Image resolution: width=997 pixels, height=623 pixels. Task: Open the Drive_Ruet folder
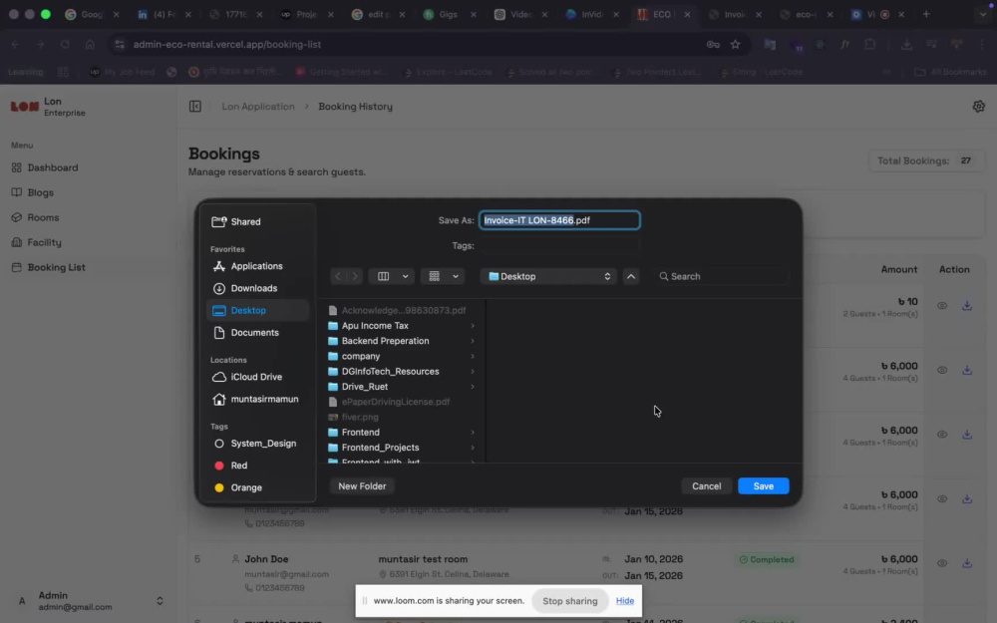tap(402, 387)
